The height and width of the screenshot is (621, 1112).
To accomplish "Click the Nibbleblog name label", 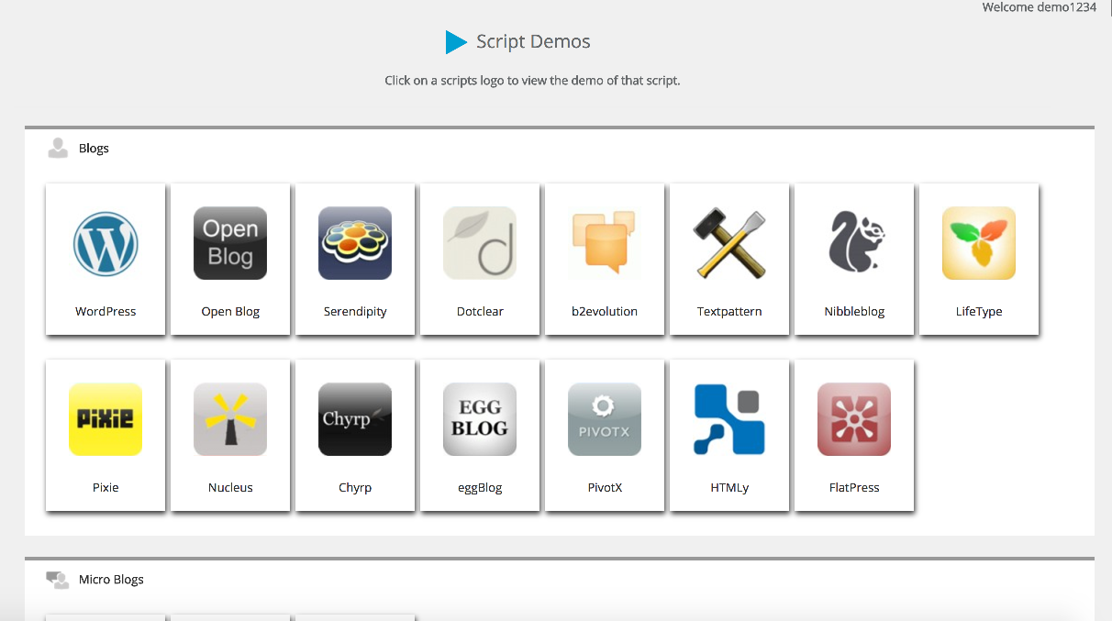I will (854, 312).
